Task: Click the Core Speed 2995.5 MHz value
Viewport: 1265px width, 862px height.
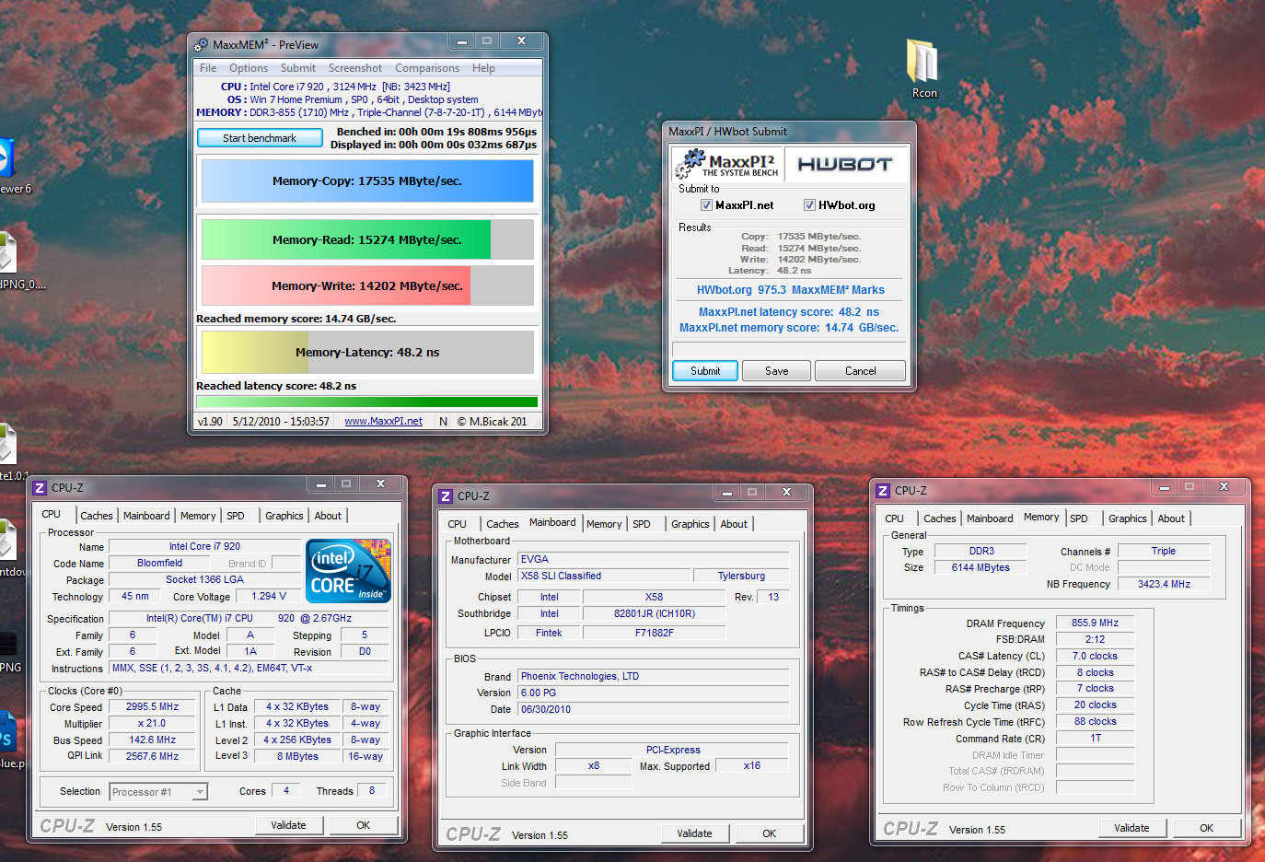Action: coord(153,706)
